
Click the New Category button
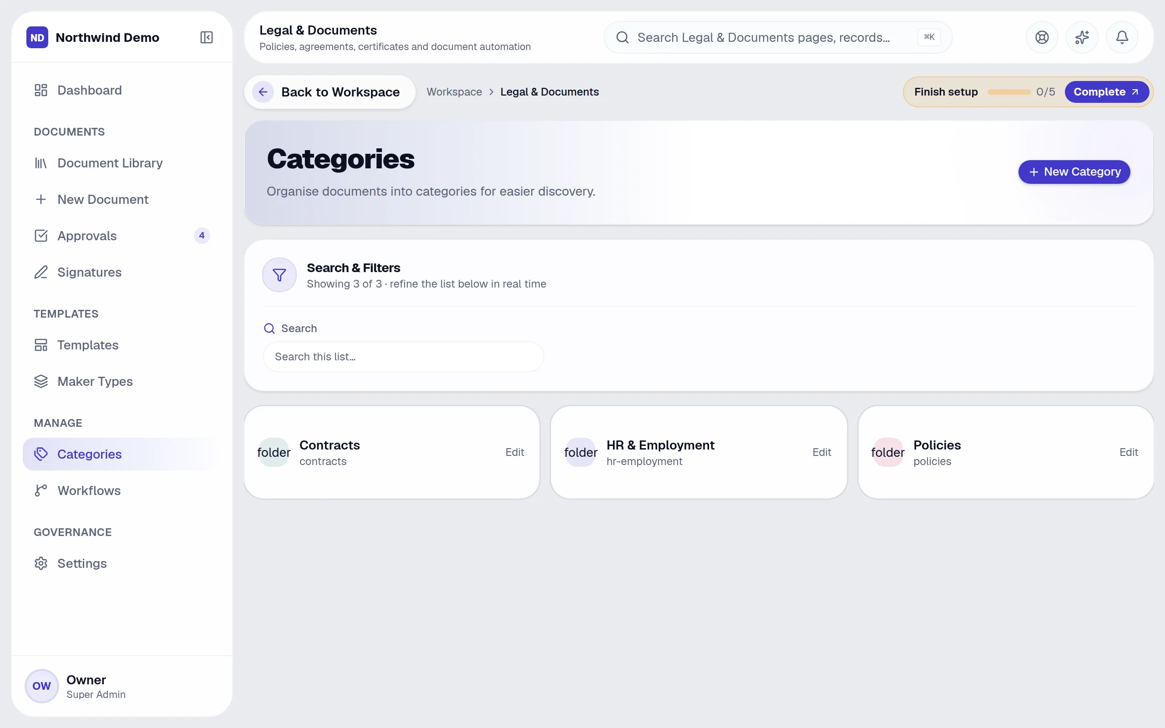1074,172
